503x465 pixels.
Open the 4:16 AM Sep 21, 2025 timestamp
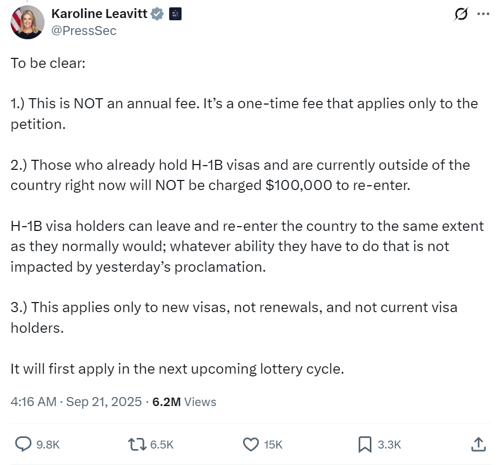click(x=76, y=402)
